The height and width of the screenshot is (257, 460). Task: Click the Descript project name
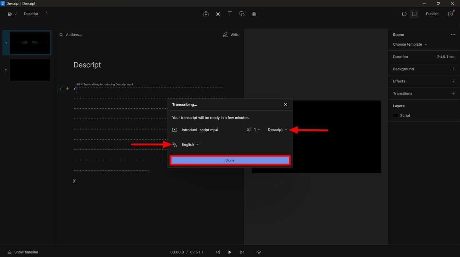pyautogui.click(x=31, y=14)
